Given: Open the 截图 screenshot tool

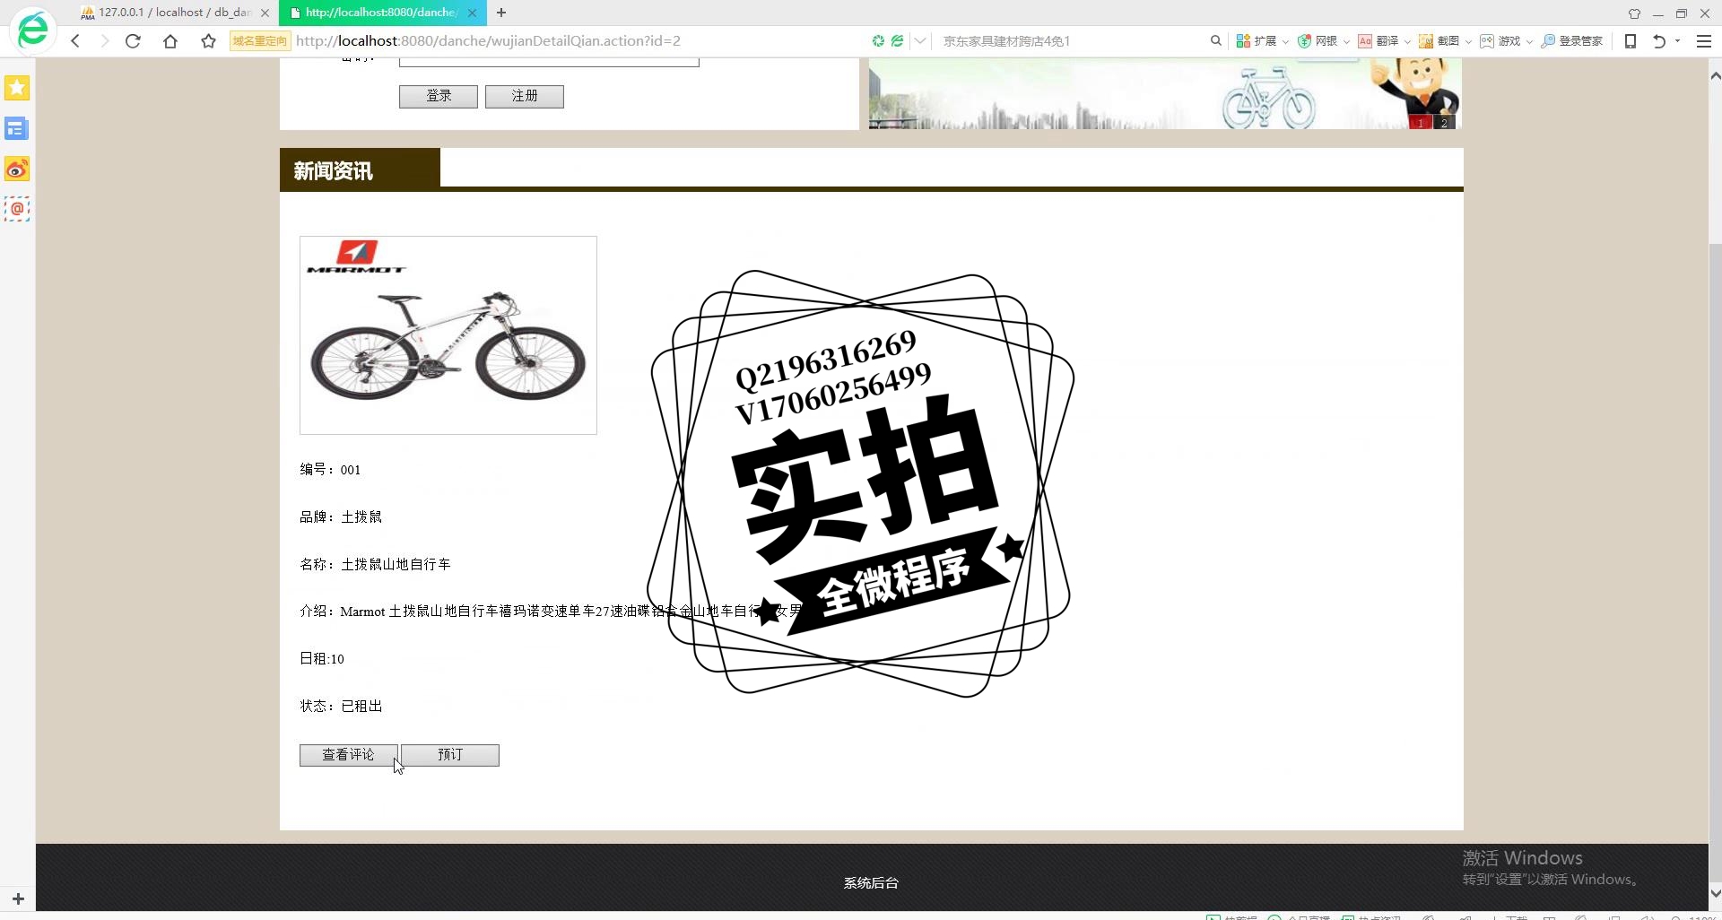Looking at the screenshot, I should point(1439,41).
